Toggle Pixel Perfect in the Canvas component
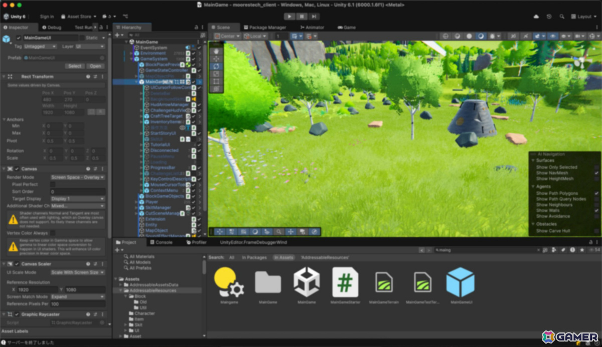The image size is (602, 347). (53, 184)
